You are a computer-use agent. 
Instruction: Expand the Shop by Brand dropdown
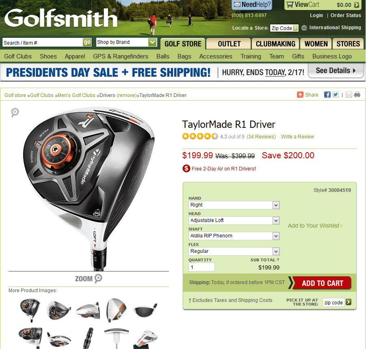pos(126,42)
